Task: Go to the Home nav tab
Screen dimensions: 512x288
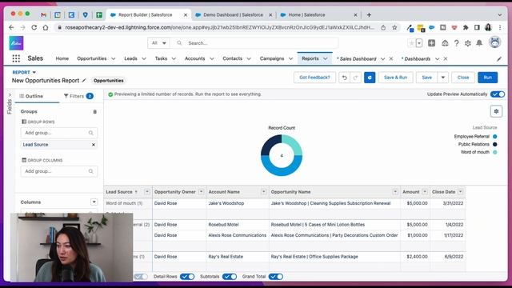Action: 62,58
